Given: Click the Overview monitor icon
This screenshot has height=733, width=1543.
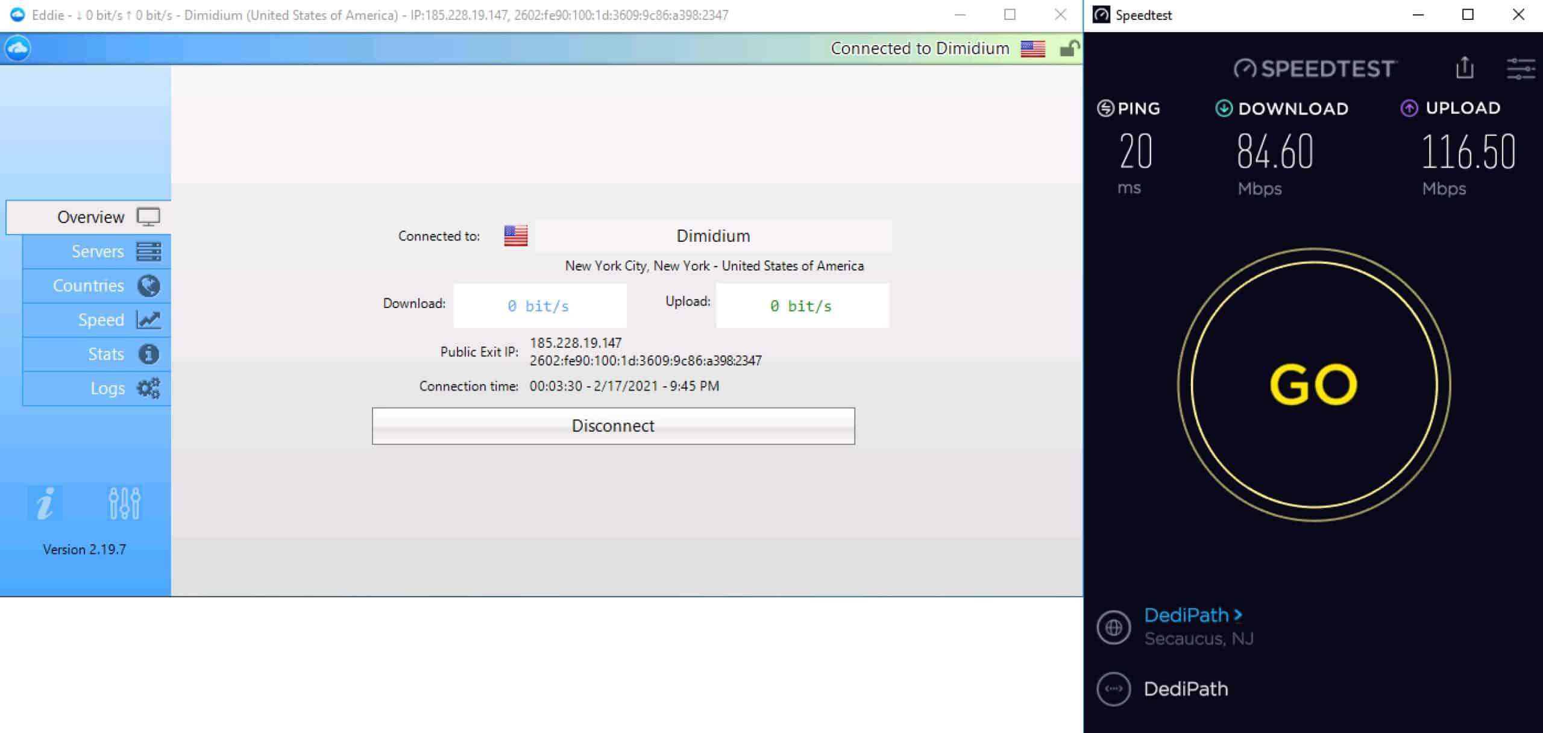Looking at the screenshot, I should [x=148, y=217].
